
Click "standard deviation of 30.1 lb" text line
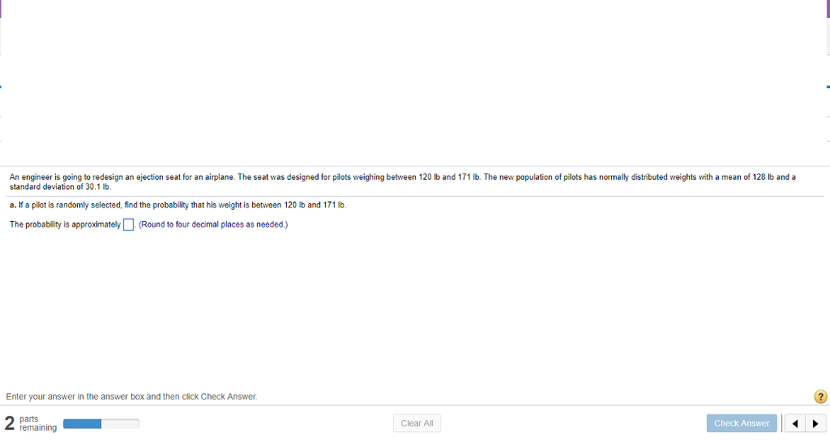click(x=60, y=186)
